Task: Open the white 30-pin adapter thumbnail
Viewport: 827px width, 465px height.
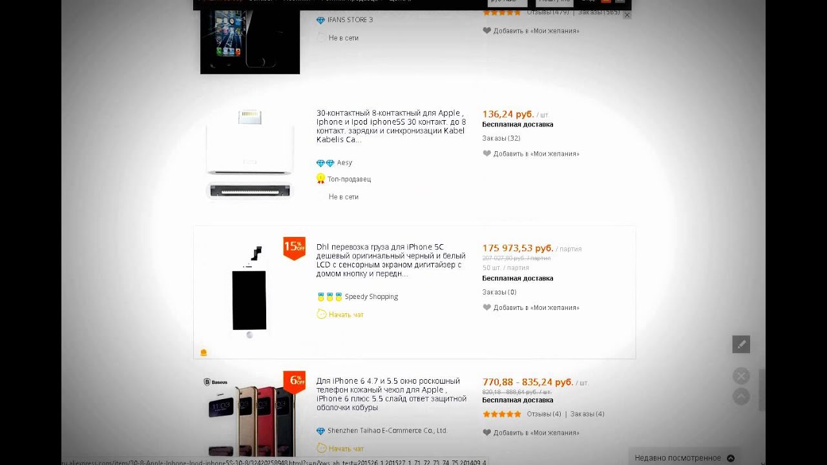Action: coord(250,154)
